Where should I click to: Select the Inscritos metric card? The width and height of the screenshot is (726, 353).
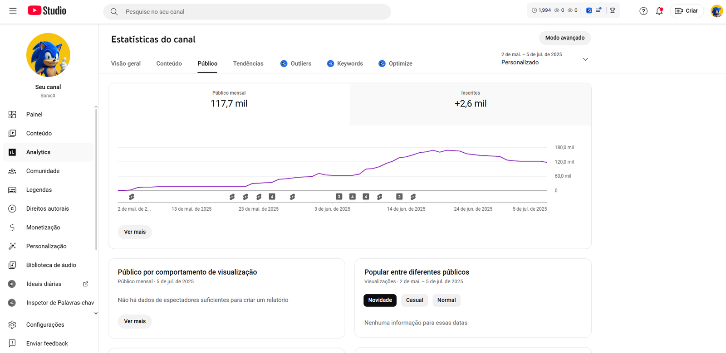pyautogui.click(x=470, y=104)
